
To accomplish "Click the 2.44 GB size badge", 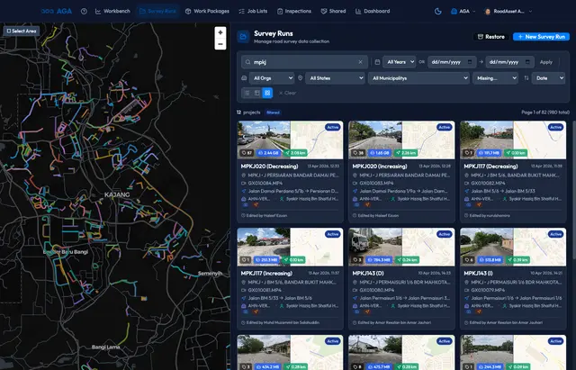I will coord(268,153).
